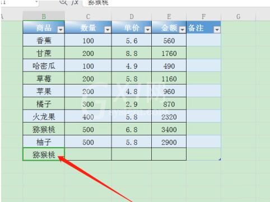Image resolution: width=270 pixels, height=202 pixels.
Task: Select the last-row 猕猴桃 cell with green border
Action: point(44,154)
